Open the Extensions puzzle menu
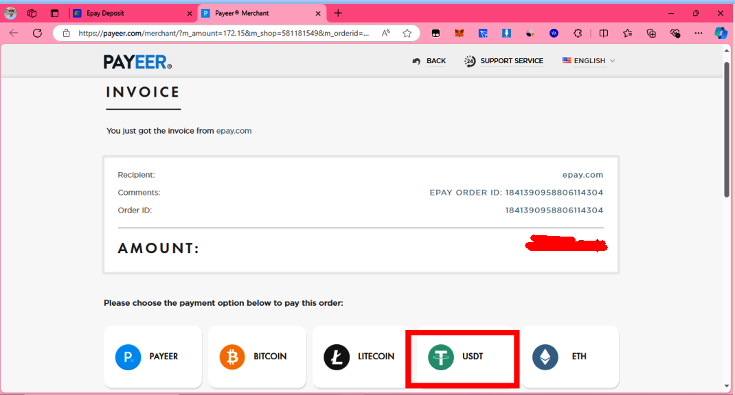 click(x=578, y=33)
